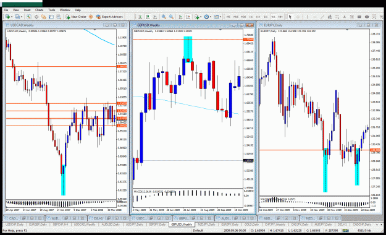Switch to the USDCAD,Weekly chart tab
Image resolution: width=386 pixels, height=235 pixels.
(85, 224)
